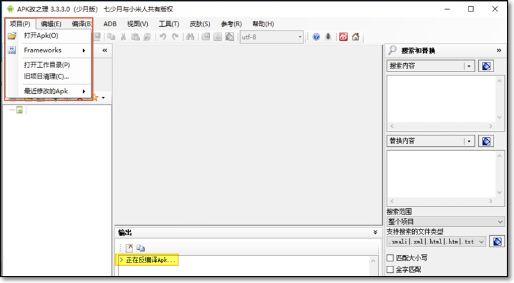Open the 工具(T) menu
This screenshot has height=283, width=514.
[169, 24]
